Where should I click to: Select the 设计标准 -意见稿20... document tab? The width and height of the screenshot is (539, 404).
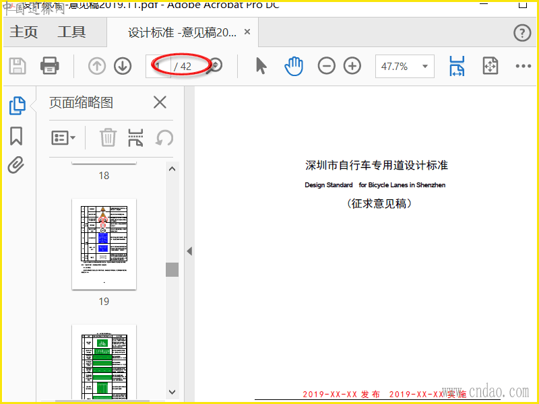[x=182, y=32]
